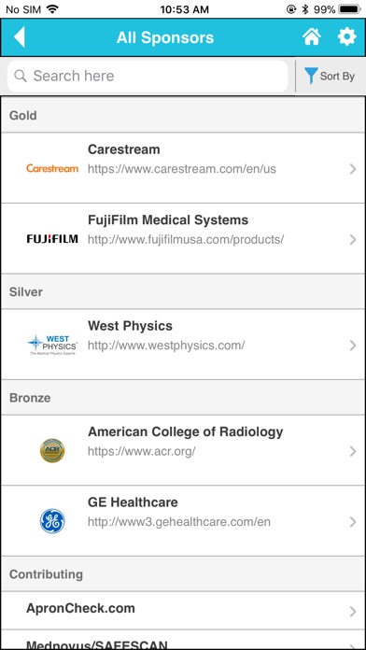Open American College of Radiology chevron

(x=353, y=451)
